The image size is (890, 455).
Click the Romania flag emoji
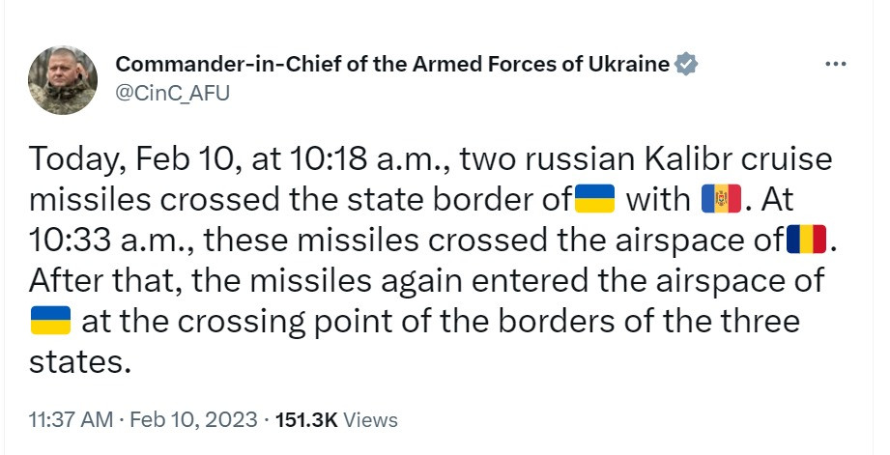(x=807, y=240)
